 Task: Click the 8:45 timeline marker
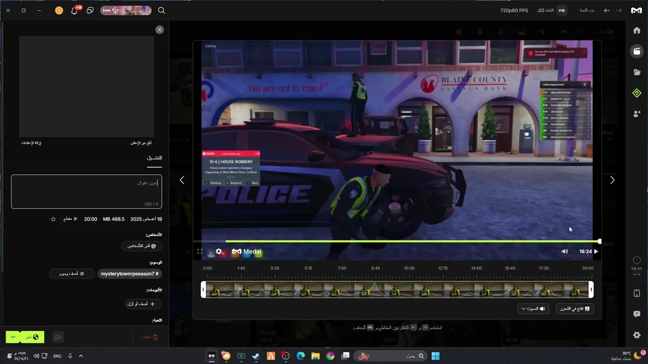click(375, 268)
